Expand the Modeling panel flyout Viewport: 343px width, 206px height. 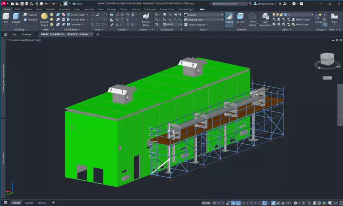[x=20, y=29]
